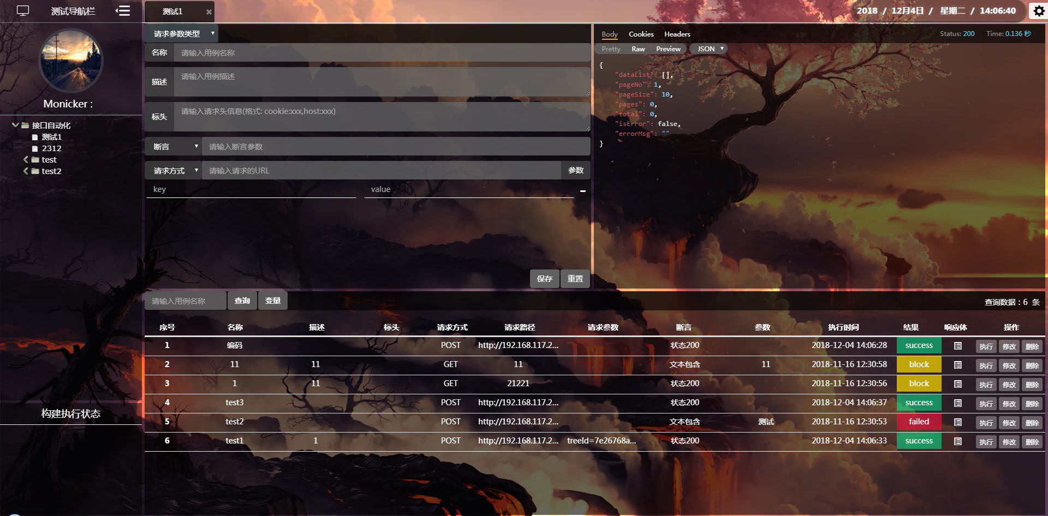Screen dimensions: 1048x516
Task: Focus the 标头 headers textarea
Action: click(x=382, y=117)
